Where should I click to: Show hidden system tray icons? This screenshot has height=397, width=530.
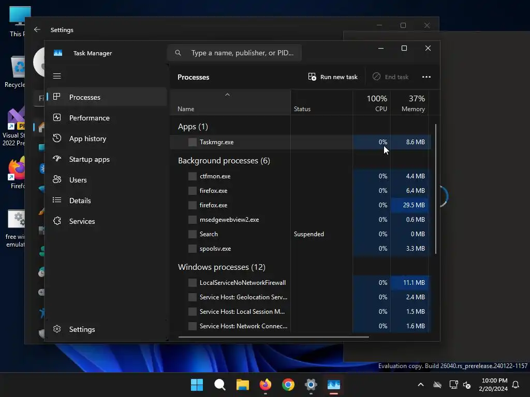click(421, 385)
